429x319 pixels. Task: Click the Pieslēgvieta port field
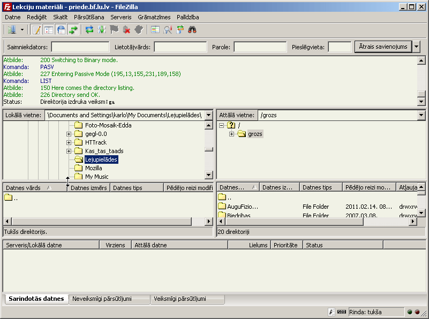(x=340, y=47)
